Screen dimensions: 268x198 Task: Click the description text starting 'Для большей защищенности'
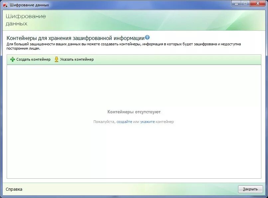(x=124, y=46)
